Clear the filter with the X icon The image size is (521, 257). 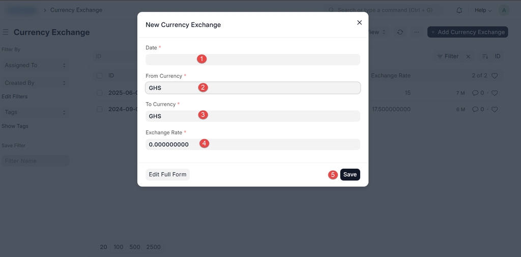click(x=468, y=56)
